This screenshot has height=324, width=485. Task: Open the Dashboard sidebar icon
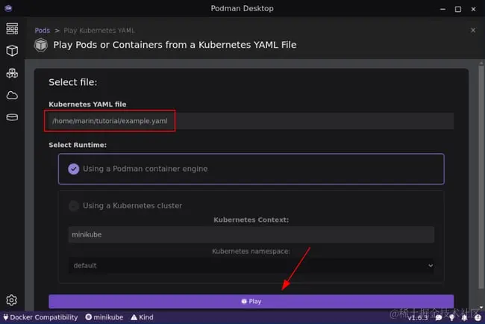[x=12, y=28]
